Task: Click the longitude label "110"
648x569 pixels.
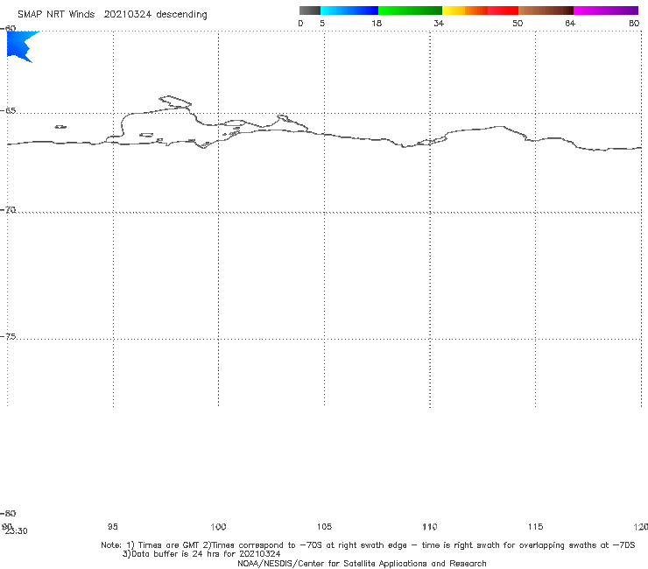Action: pos(430,526)
